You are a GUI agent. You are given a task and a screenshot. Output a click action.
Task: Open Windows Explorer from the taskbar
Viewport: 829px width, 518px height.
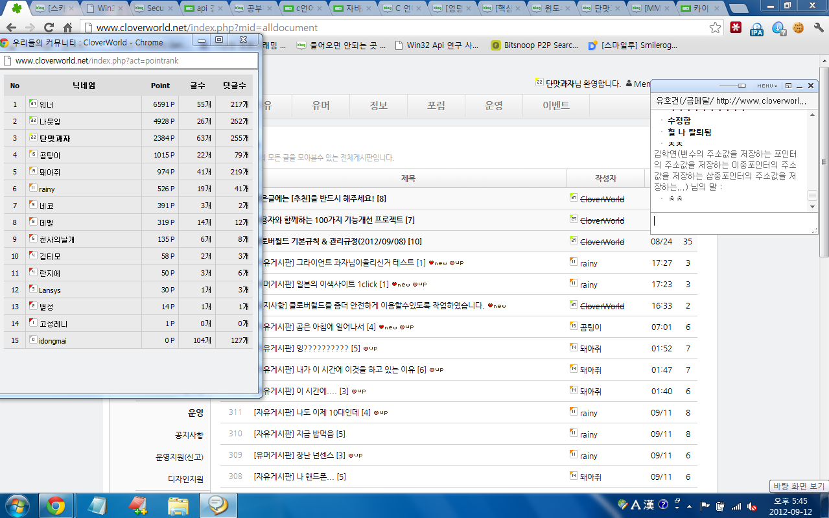point(178,505)
